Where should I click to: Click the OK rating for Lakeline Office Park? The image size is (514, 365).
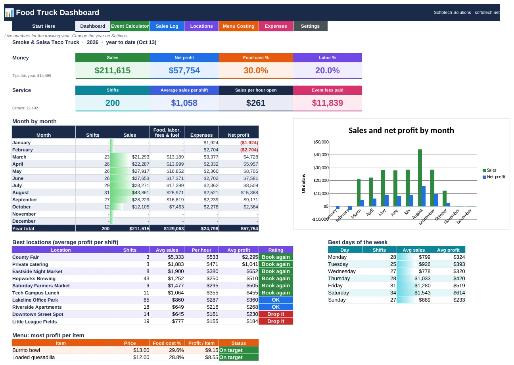tap(276, 300)
